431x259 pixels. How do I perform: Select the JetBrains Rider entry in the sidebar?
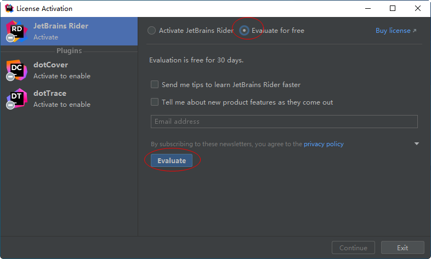point(69,31)
